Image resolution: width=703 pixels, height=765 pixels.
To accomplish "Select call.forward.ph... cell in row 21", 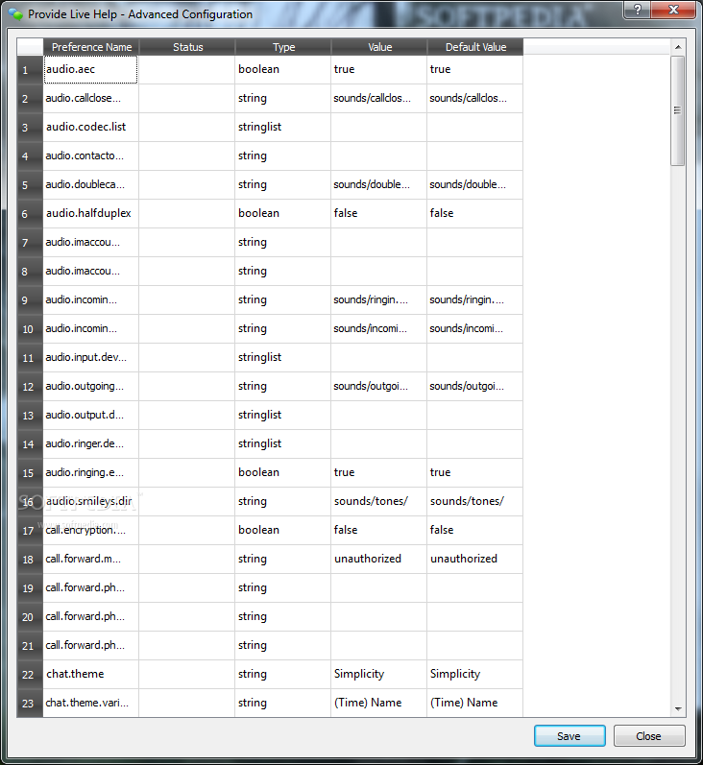I will (91, 645).
